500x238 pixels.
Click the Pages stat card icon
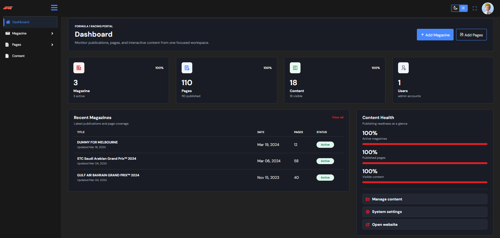click(187, 68)
